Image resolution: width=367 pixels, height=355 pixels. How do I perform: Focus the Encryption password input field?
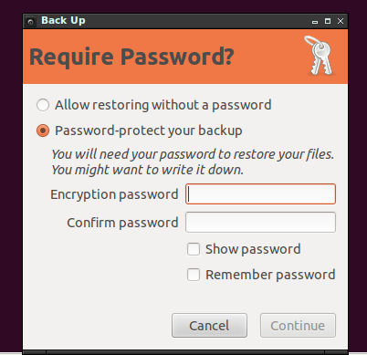pyautogui.click(x=260, y=194)
